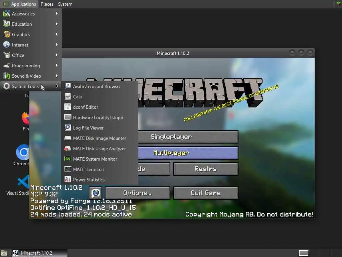Open Minecraft Options button
Image resolution: width=342 pixels, height=257 pixels.
point(137,193)
